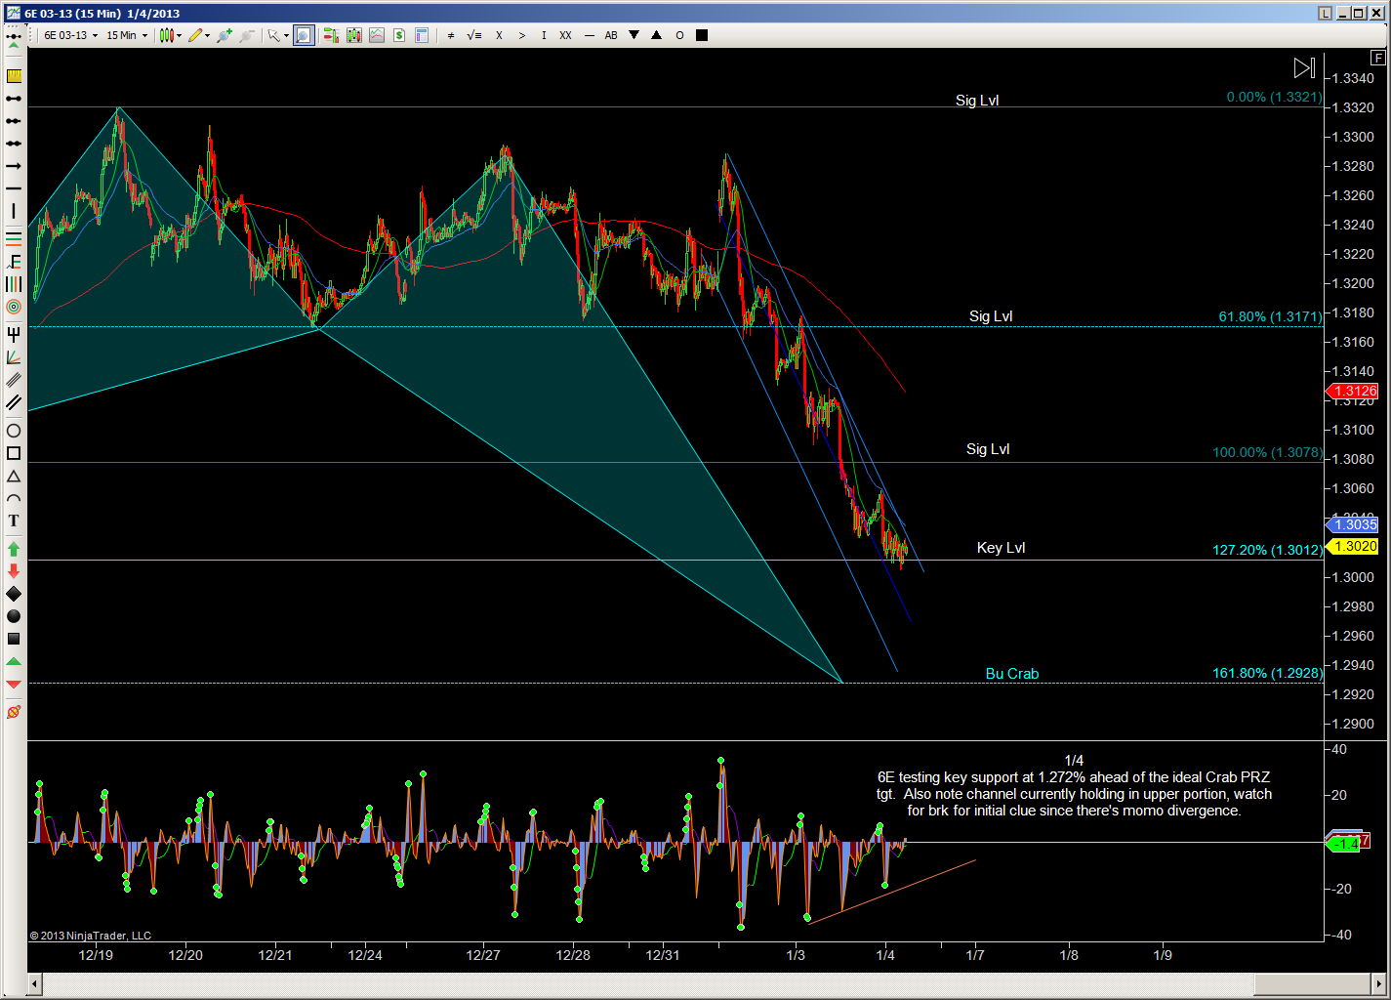
Task: Pick the Fibonacci circle tool
Action: [14, 307]
